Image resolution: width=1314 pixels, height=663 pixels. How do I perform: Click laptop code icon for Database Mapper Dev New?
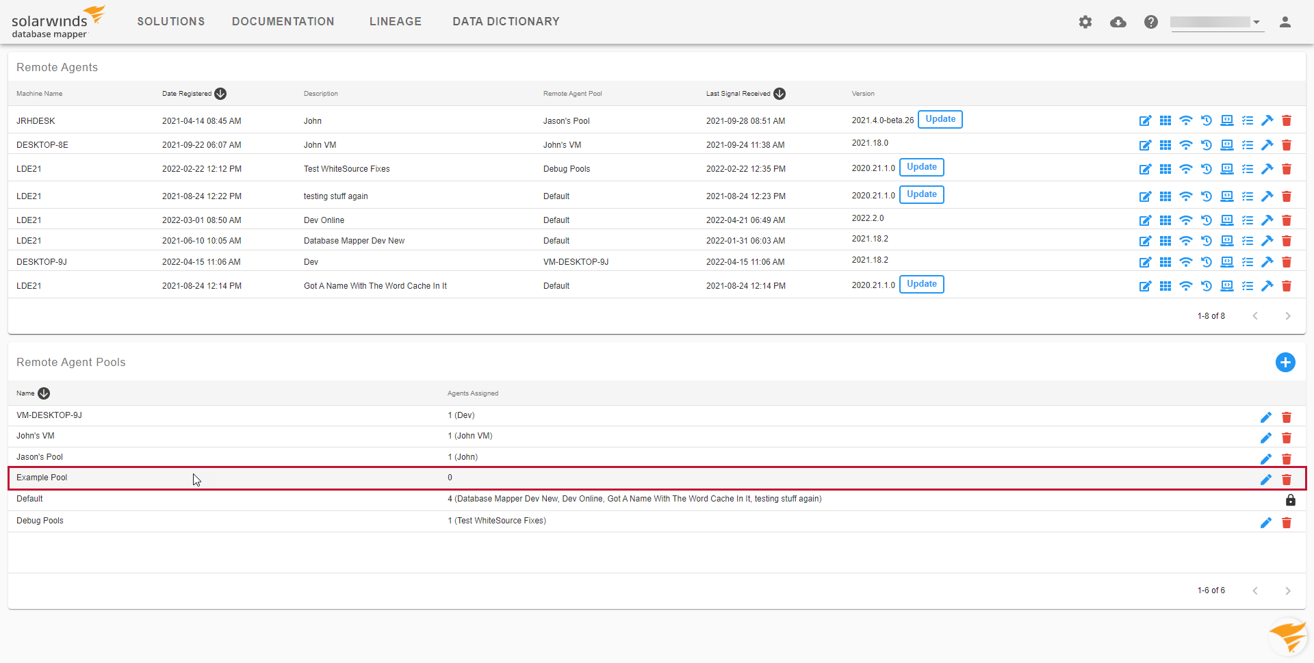click(1227, 241)
